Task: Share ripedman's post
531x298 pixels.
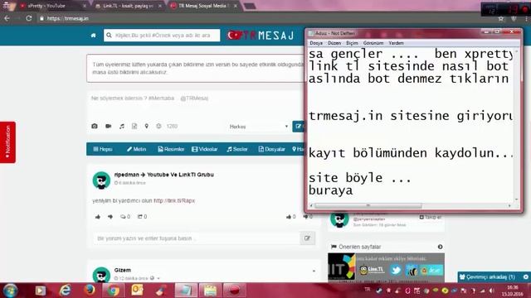Action: click(142, 217)
